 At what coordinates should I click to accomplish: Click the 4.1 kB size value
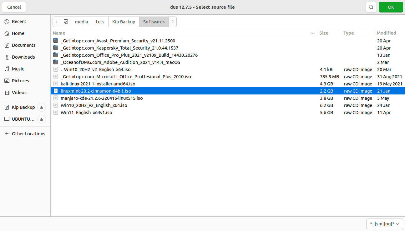coord(326,70)
